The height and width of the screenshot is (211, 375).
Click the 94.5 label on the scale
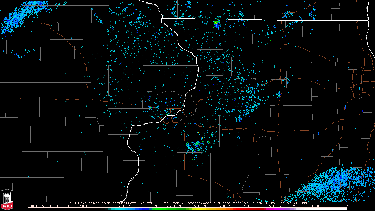point(345,206)
